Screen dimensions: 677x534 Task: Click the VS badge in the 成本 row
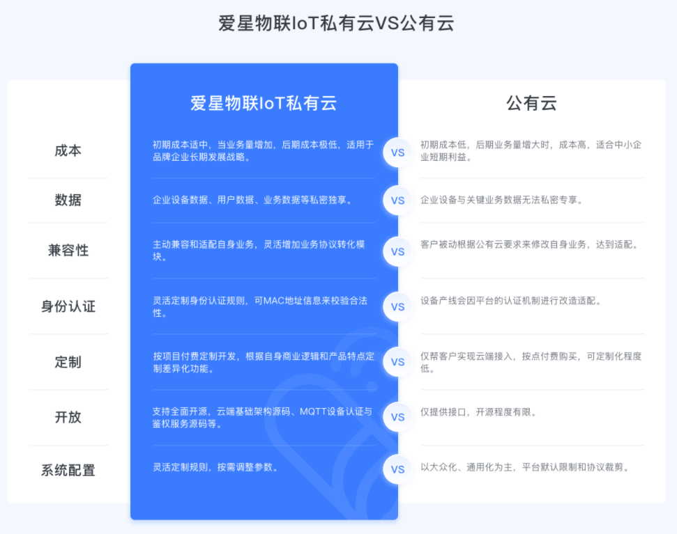pyautogui.click(x=397, y=152)
